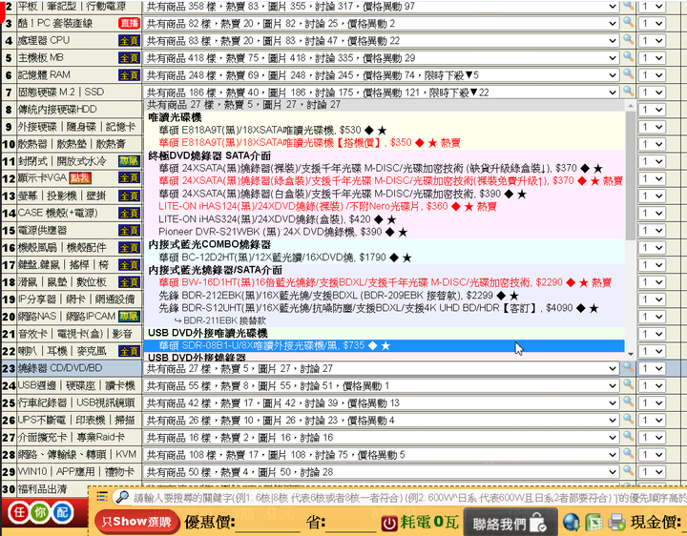Viewport: 687px width, 536px height.
Task: Click the magnifier icon for WIN10 APP應用 row
Action: pyautogui.click(x=628, y=471)
